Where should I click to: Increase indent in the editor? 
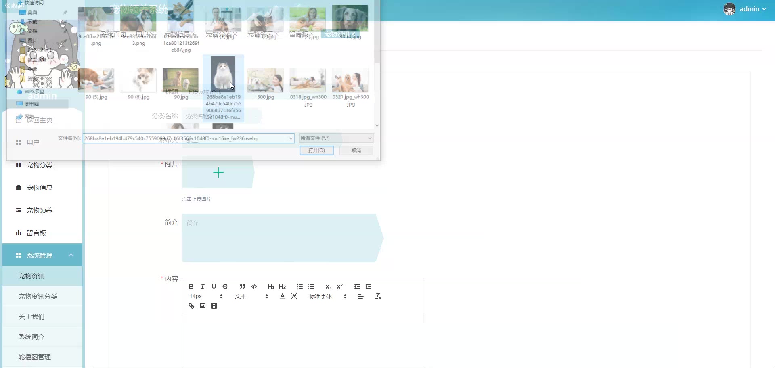pos(369,286)
